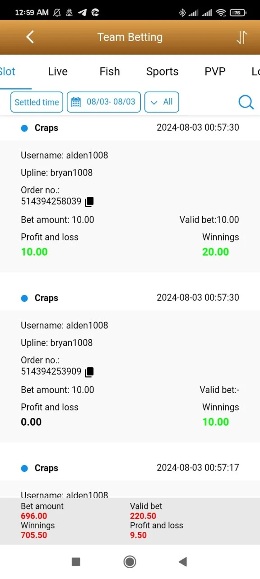Switch to the Fish tab

(x=110, y=71)
